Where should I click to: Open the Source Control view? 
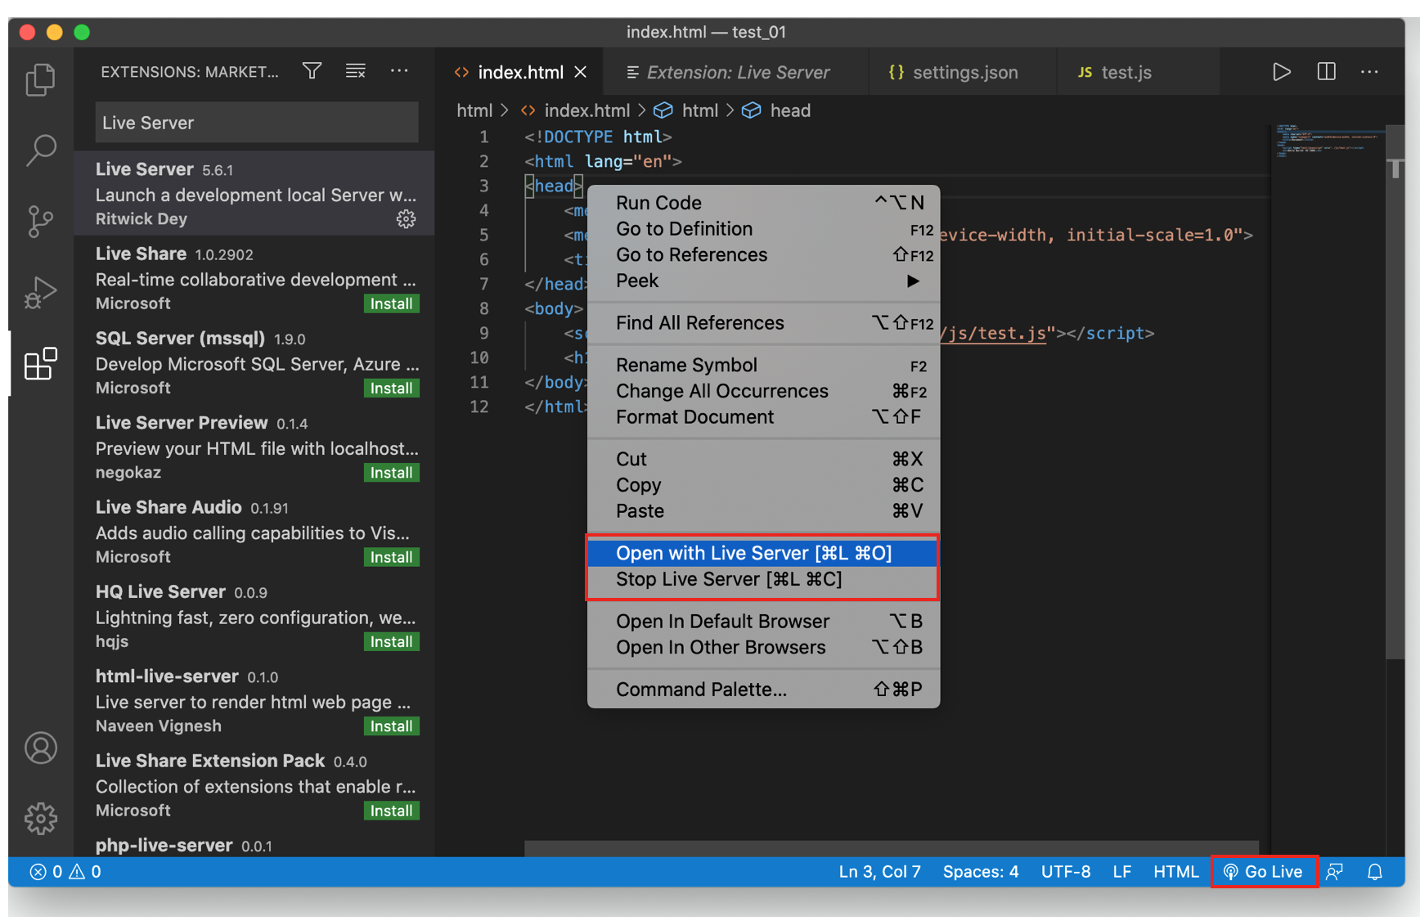[x=40, y=222]
